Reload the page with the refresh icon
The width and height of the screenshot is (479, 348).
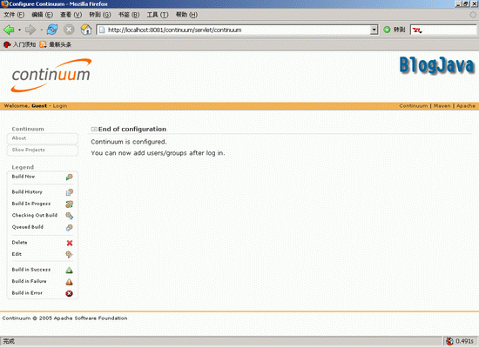[52, 30]
